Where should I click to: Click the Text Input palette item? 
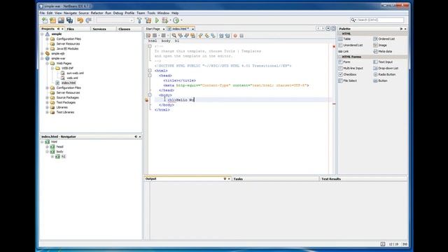[383, 62]
